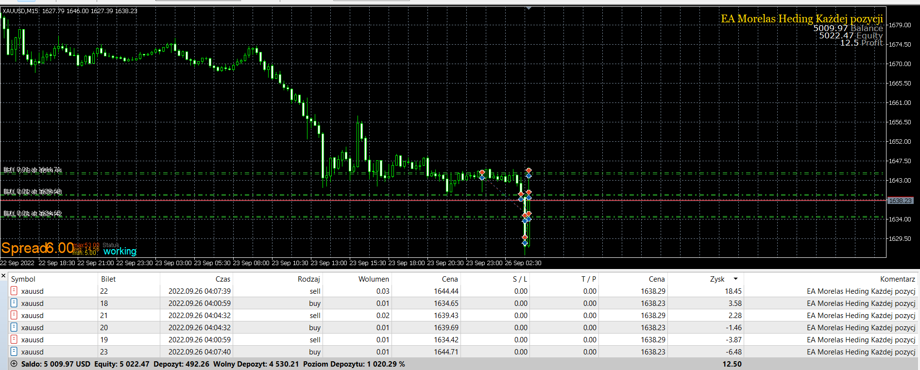Image resolution: width=920 pixels, height=370 pixels.
Task: Click the chart shift triangle marker at chart top
Action: click(x=528, y=8)
